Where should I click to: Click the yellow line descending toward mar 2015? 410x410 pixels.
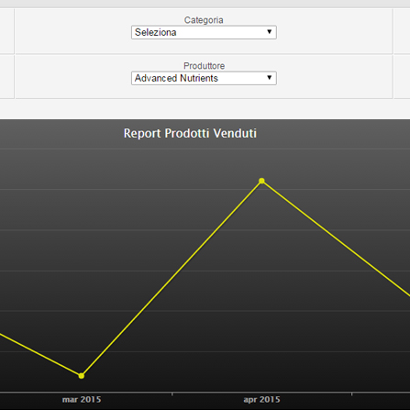tap(40, 355)
